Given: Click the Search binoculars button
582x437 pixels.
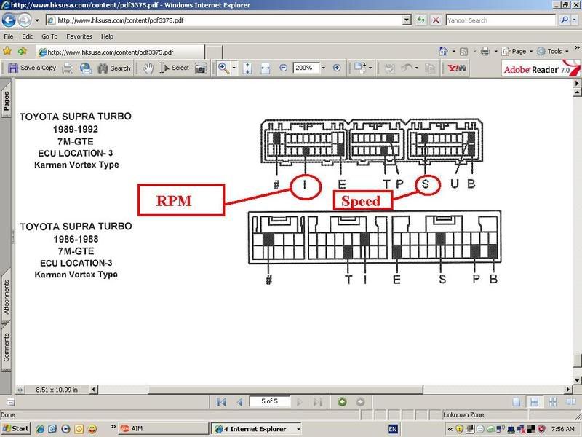Looking at the screenshot, I should coord(115,68).
